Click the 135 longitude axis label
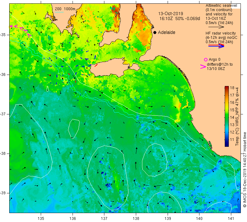247x222 pixels. pyautogui.click(x=41, y=219)
